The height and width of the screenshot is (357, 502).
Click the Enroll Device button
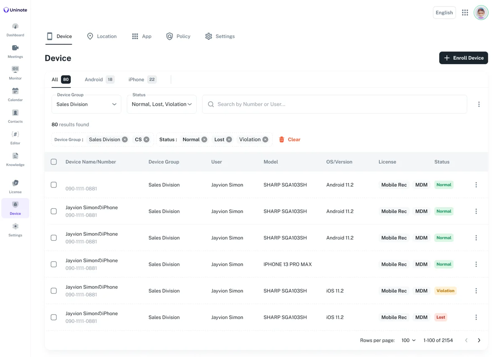464,58
